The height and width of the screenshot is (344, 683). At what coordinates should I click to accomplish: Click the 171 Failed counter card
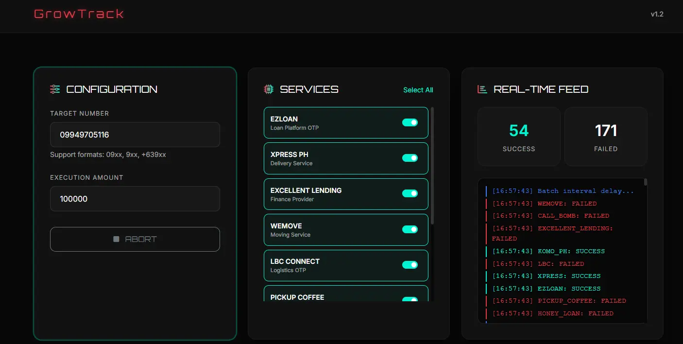(x=606, y=137)
